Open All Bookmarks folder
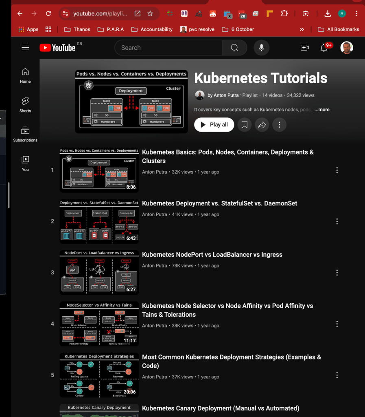Screen dimensions: 365x417 click(x=339, y=29)
